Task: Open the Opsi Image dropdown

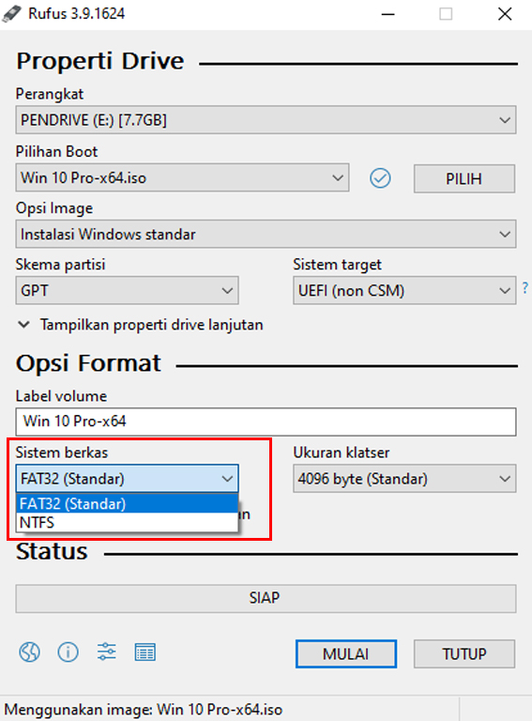Action: [x=266, y=234]
